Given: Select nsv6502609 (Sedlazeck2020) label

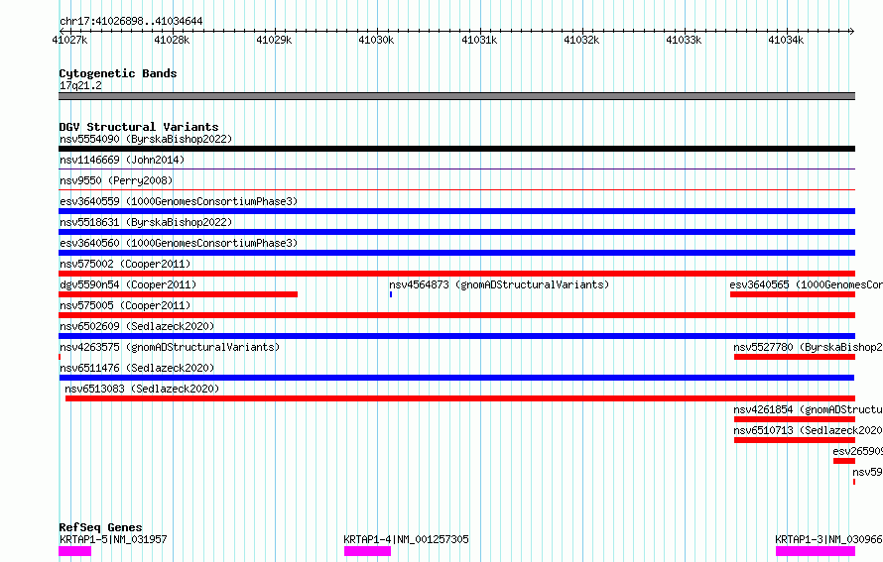Looking at the screenshot, I should click(137, 326).
